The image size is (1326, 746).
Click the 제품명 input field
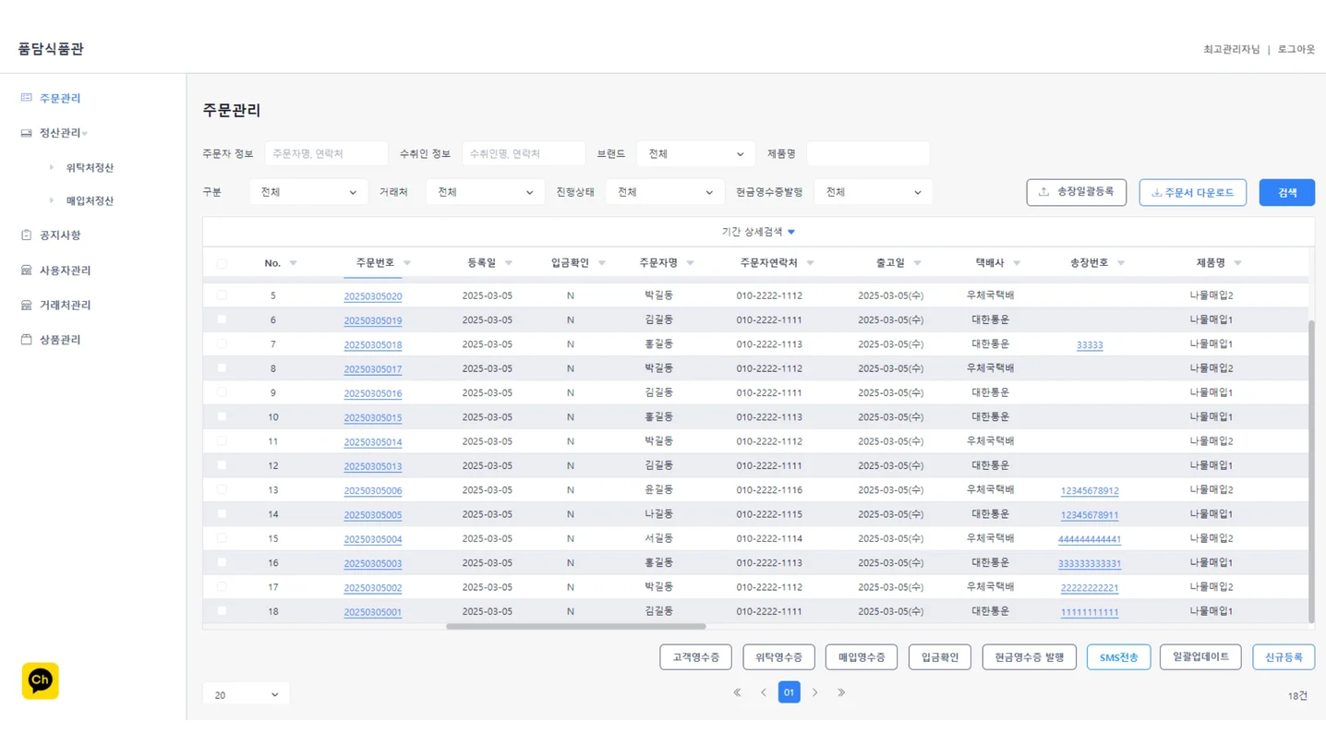click(x=868, y=154)
